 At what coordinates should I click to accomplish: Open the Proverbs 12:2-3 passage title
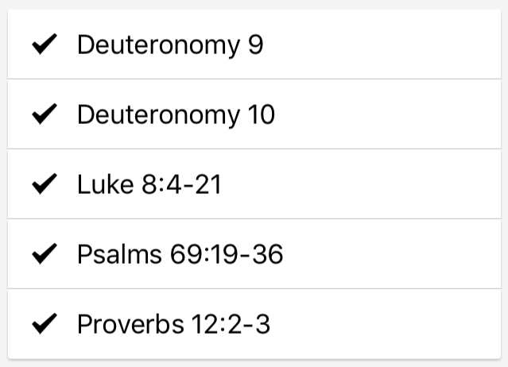[x=173, y=324]
